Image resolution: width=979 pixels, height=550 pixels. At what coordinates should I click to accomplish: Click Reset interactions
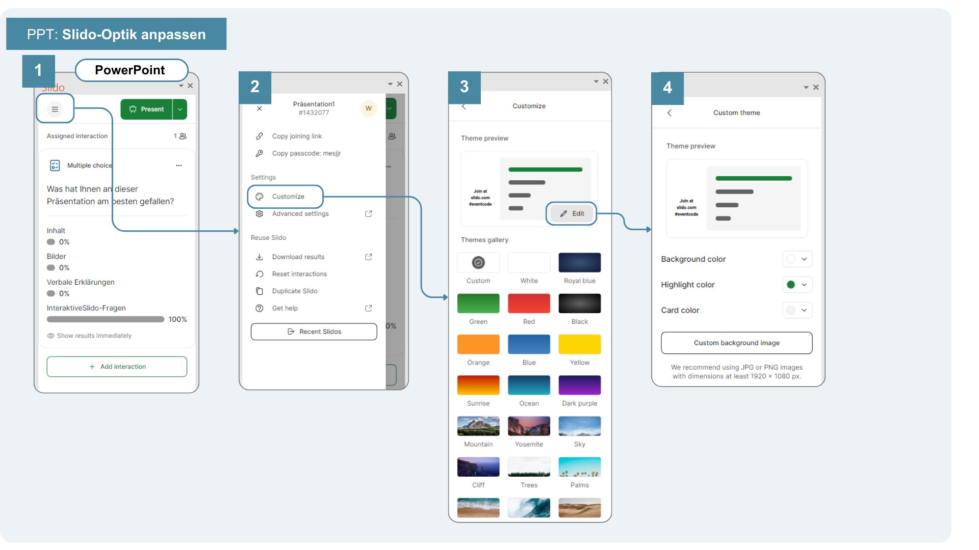pyautogui.click(x=299, y=274)
